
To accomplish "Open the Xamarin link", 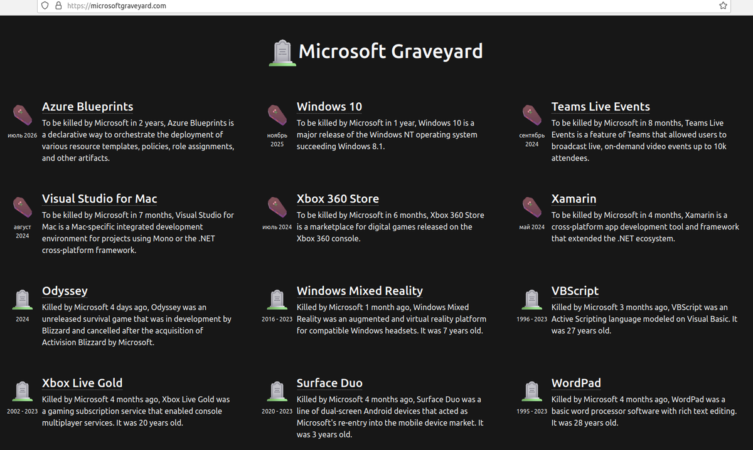I will coord(574,199).
